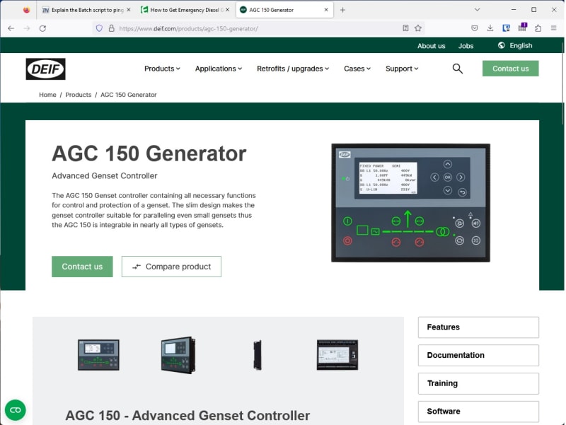Viewport: 566px width, 425px height.
Task: Close the Emergency Diesel tab
Action: click(227, 10)
